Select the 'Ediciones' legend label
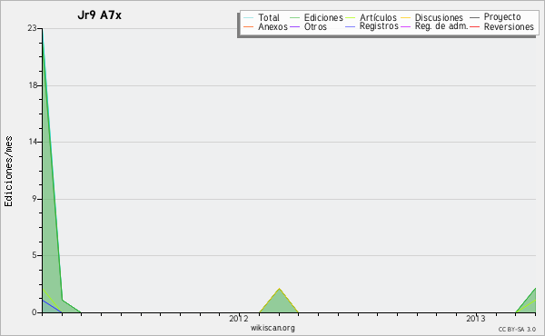The height and width of the screenshot is (336, 545). tap(323, 17)
